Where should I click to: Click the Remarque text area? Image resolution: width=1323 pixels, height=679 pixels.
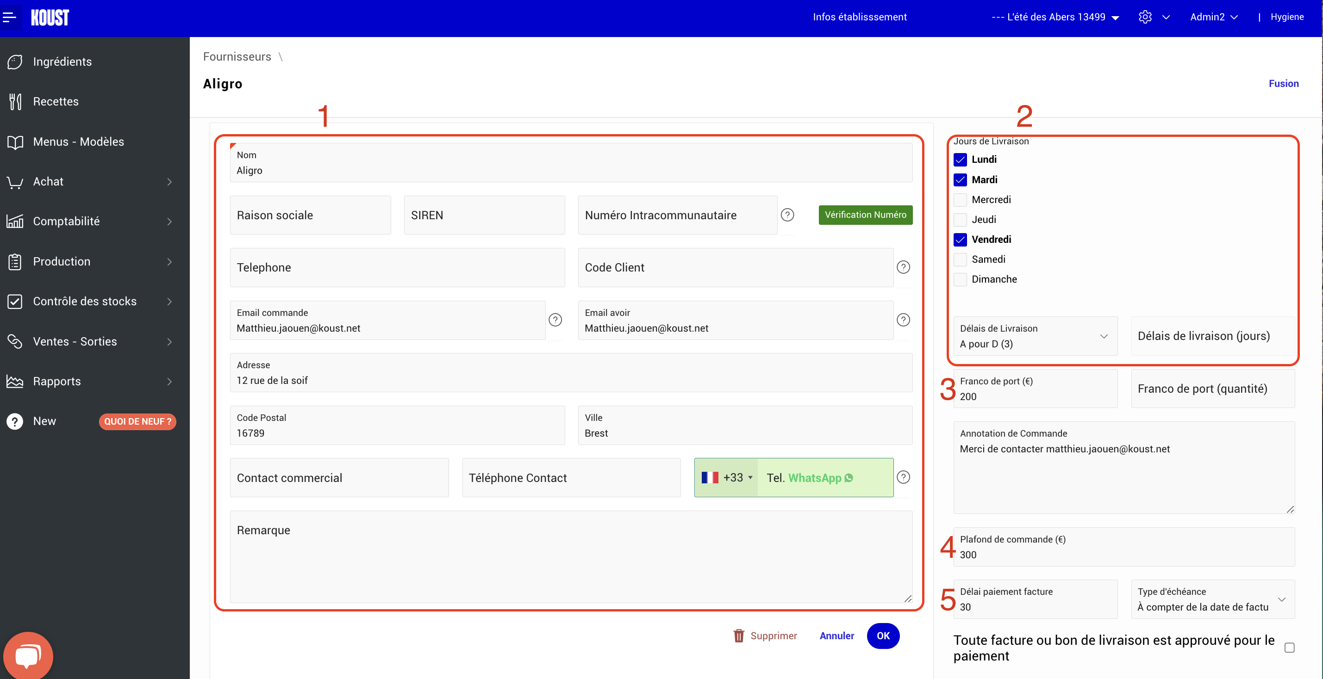click(x=571, y=556)
